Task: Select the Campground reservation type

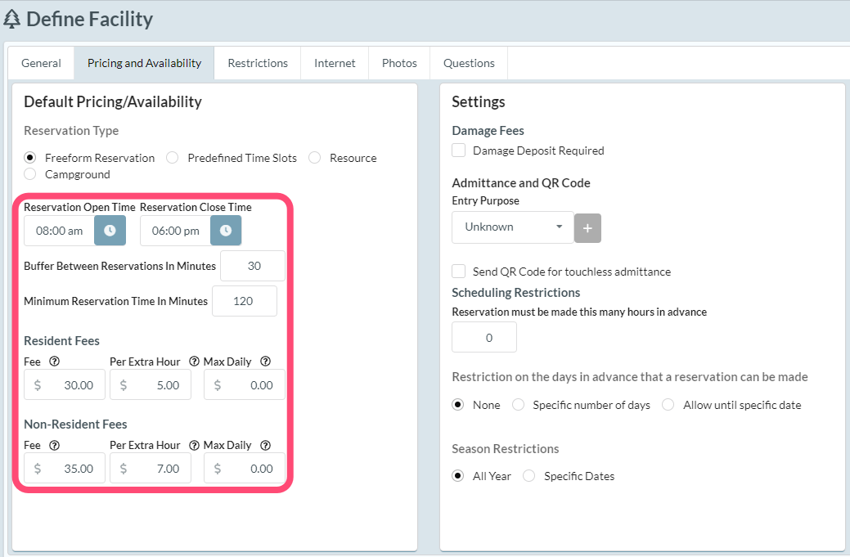Action: tap(30, 174)
